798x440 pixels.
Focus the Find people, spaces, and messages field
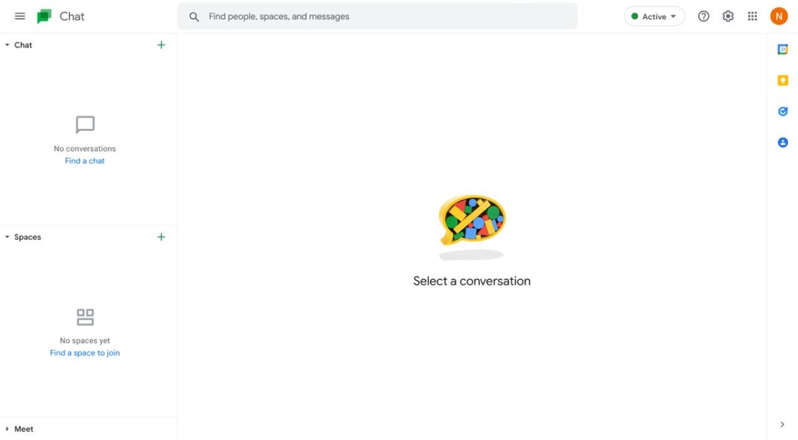click(377, 17)
